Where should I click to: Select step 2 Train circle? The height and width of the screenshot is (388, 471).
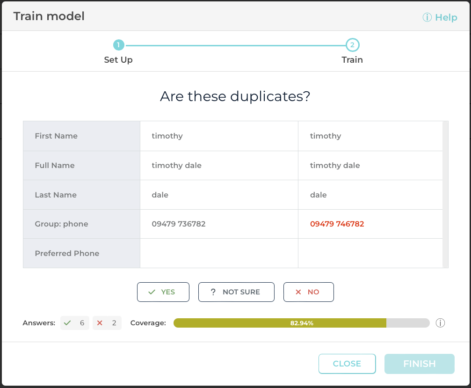352,45
